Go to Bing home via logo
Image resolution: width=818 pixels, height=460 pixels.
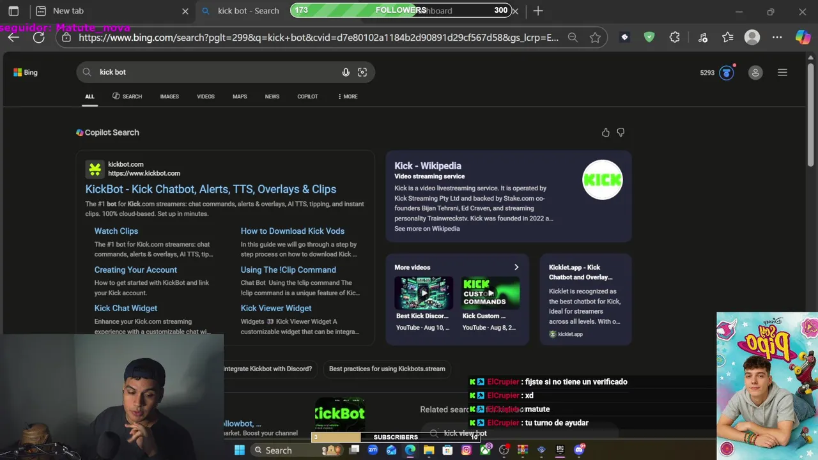pos(26,72)
